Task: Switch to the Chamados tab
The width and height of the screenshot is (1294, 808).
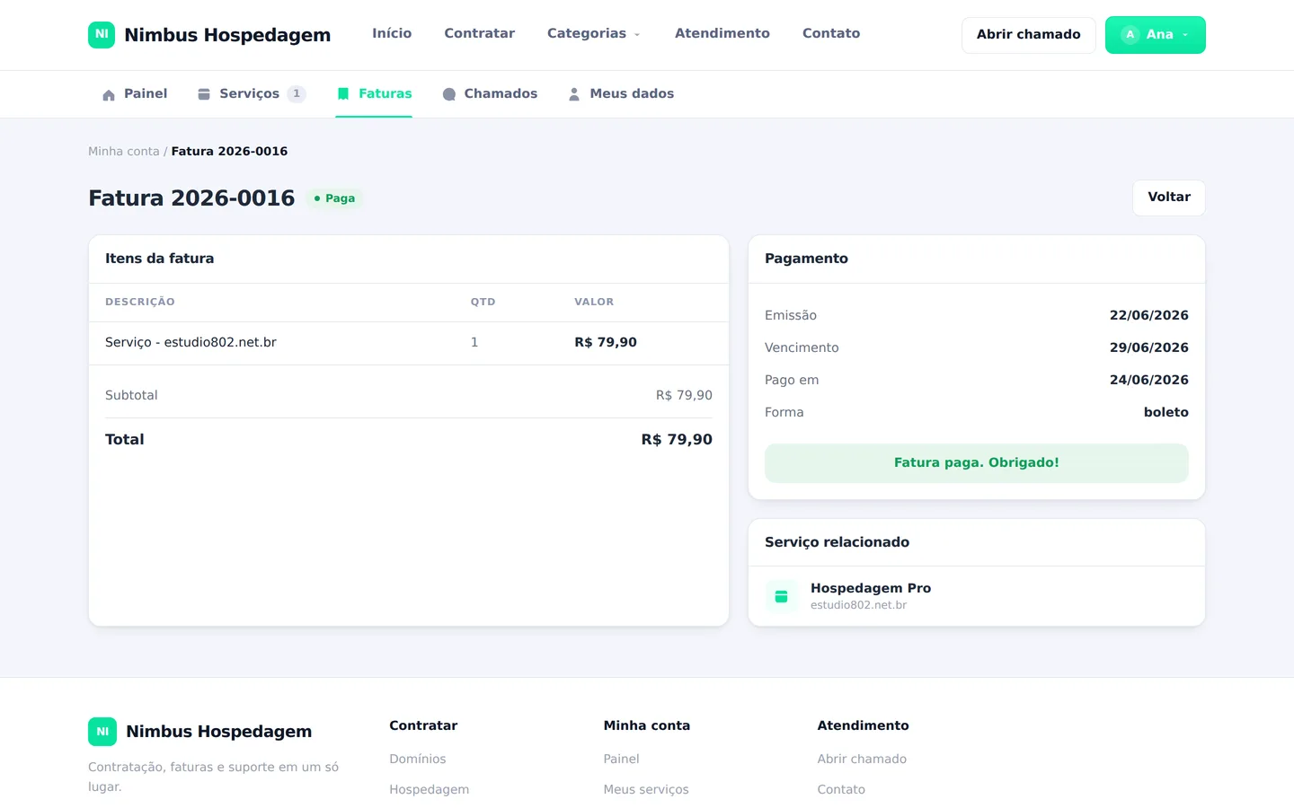Action: pyautogui.click(x=490, y=94)
